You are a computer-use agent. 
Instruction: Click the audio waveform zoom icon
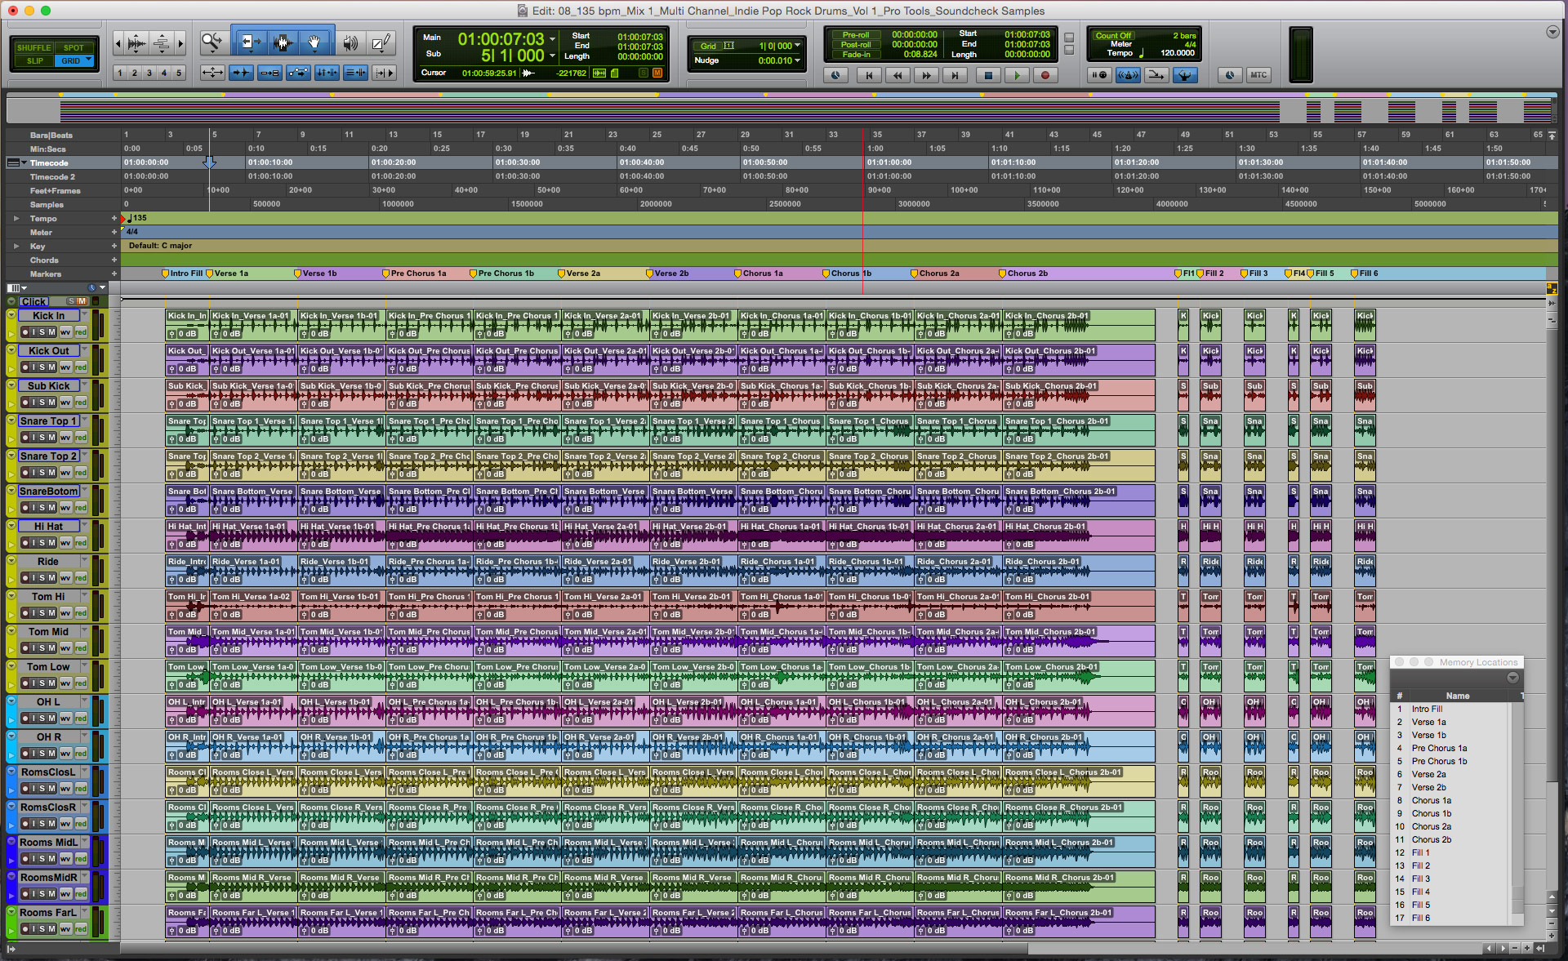click(137, 43)
